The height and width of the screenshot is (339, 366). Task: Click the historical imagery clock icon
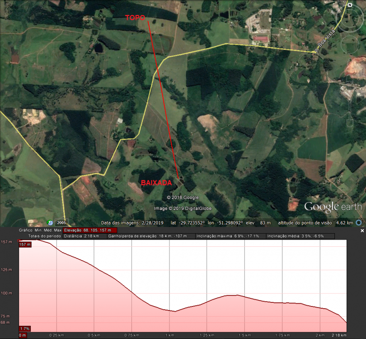[x=50, y=222]
